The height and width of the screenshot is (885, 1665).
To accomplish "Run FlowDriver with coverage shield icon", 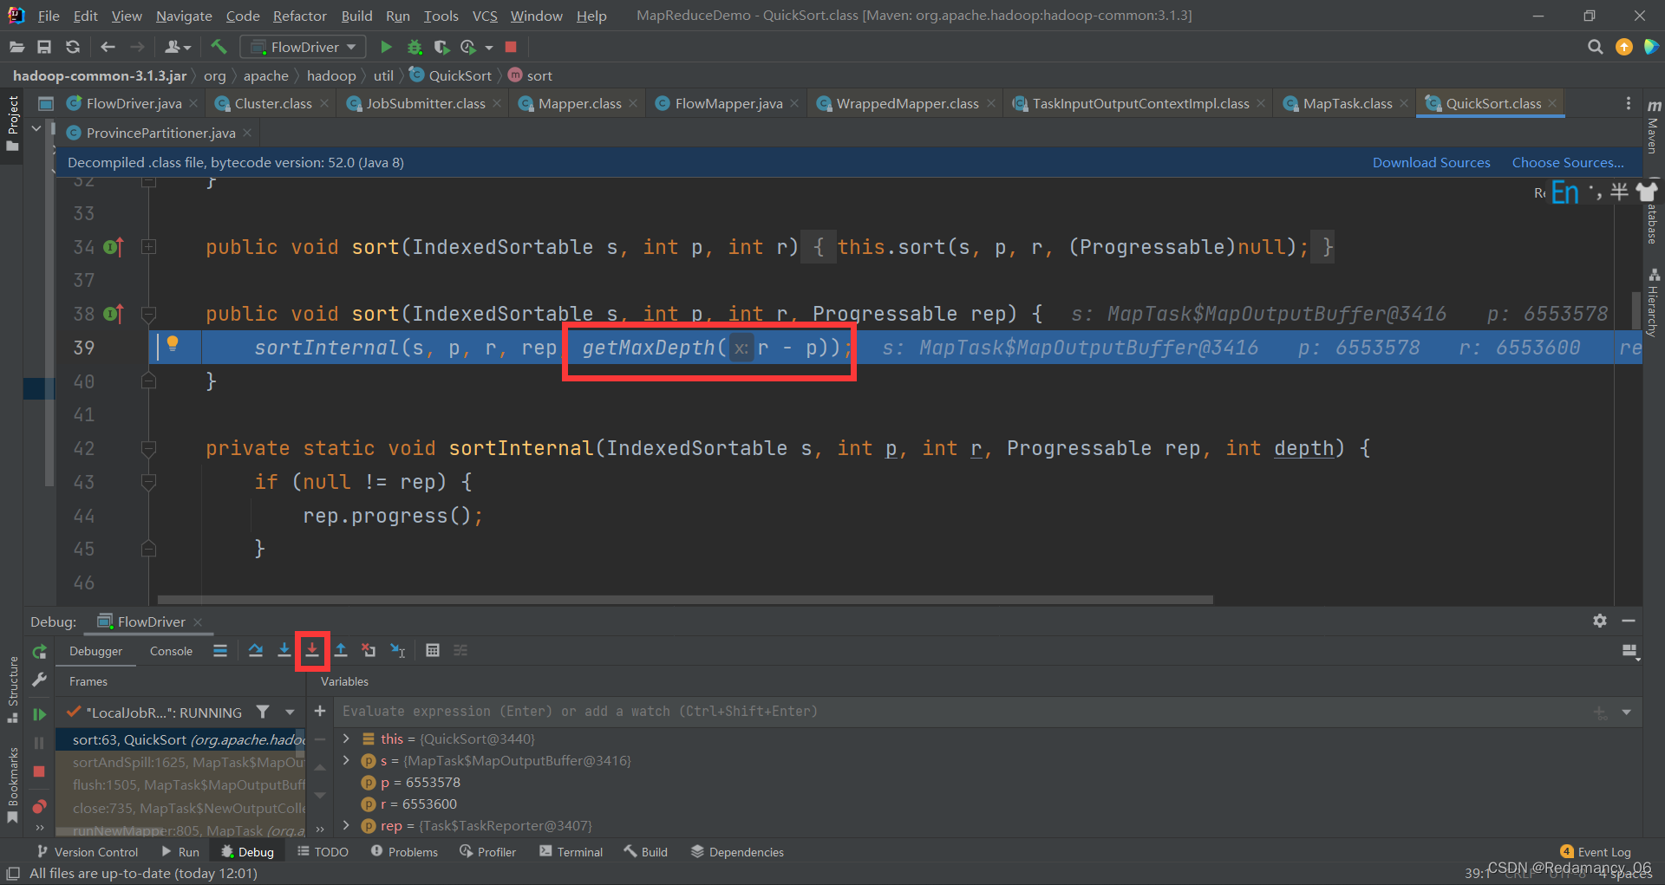I will coord(441,47).
